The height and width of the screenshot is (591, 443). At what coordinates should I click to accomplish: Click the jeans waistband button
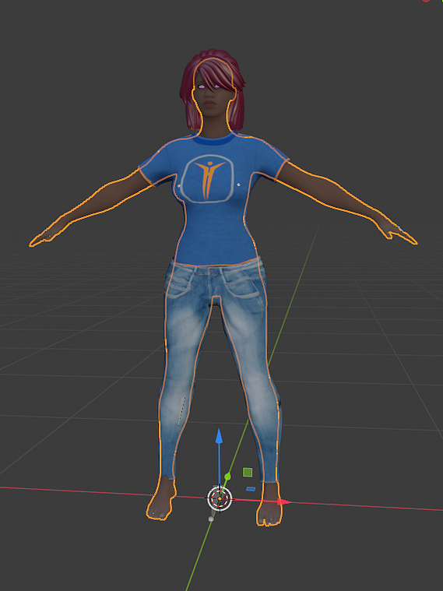click(210, 270)
